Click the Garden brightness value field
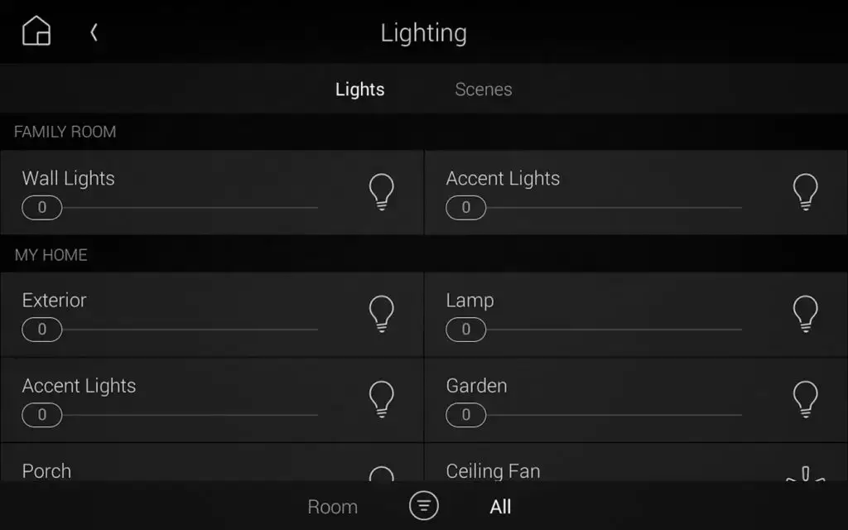 point(465,415)
